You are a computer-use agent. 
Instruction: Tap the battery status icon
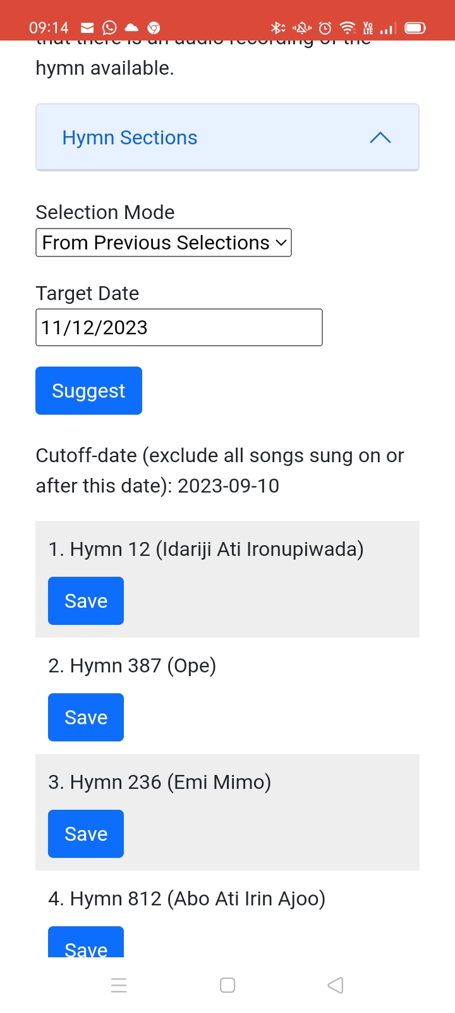coord(415,28)
